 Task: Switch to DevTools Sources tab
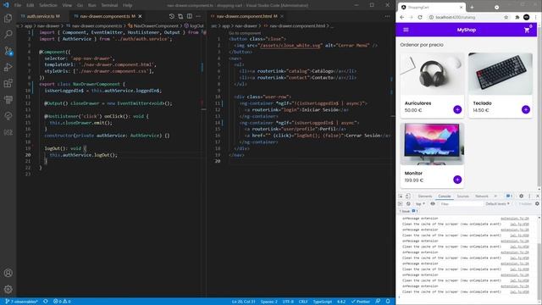463,196
